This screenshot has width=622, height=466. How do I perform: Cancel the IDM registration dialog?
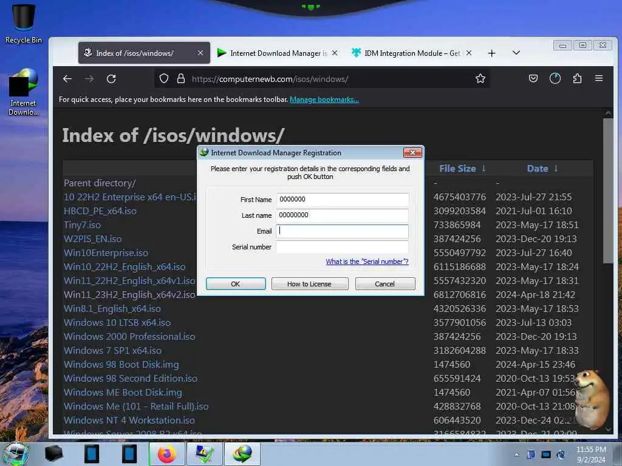click(x=384, y=284)
